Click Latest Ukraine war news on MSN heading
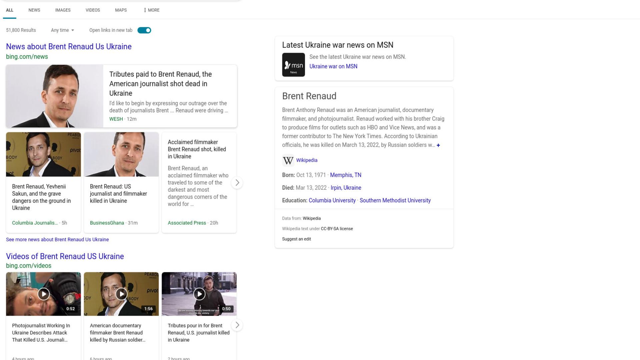 [338, 45]
